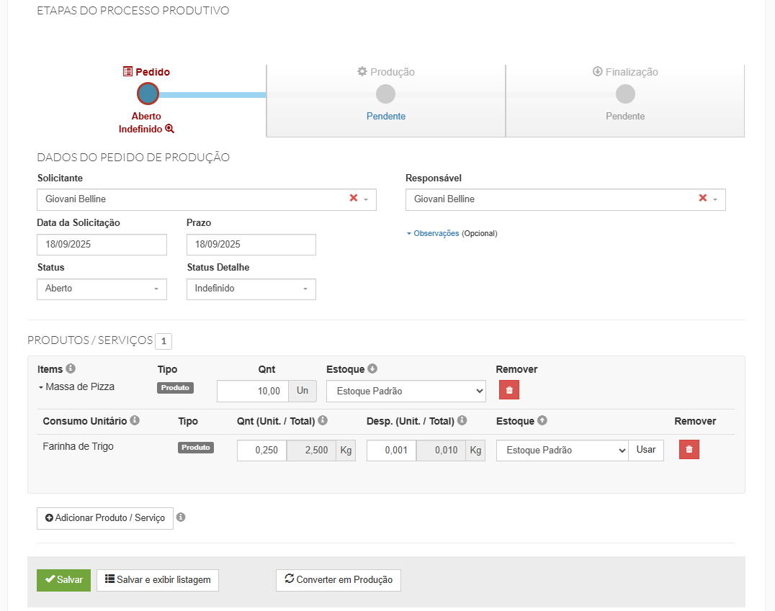Click the Estoque down-arrow icon in the items header
Viewport: 775px width, 611px height.
click(x=372, y=368)
